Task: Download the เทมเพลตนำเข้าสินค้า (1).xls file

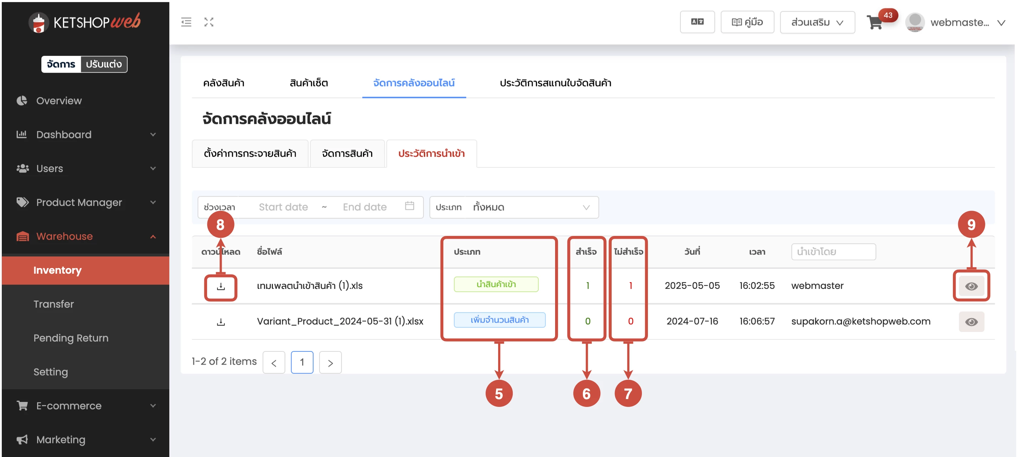Action: pos(221,286)
